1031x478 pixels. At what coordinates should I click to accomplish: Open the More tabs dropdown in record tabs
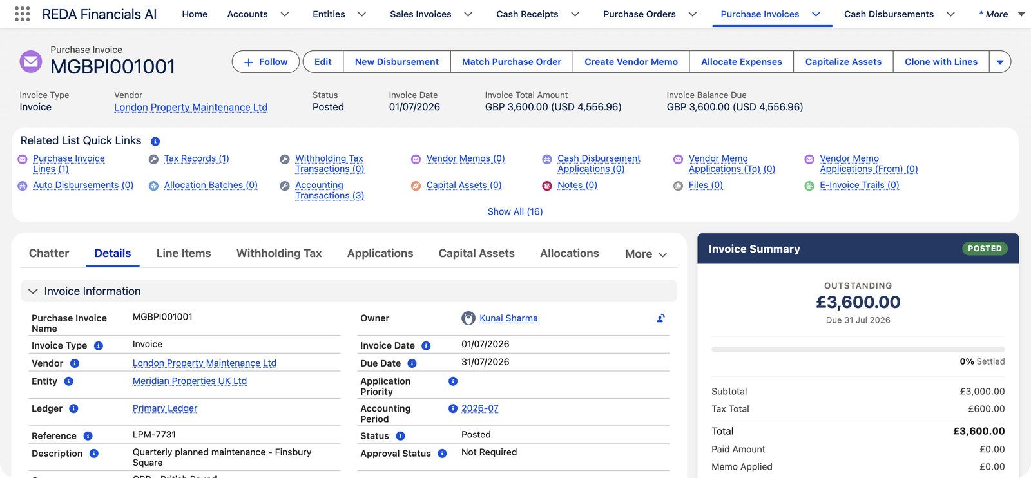pyautogui.click(x=646, y=254)
